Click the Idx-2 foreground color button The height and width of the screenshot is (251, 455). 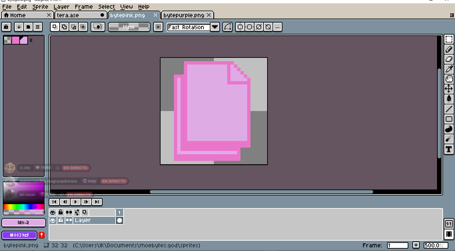click(24, 222)
